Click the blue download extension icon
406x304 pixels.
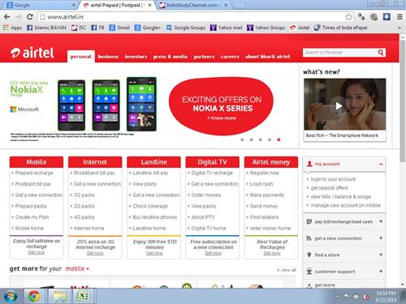point(387,17)
